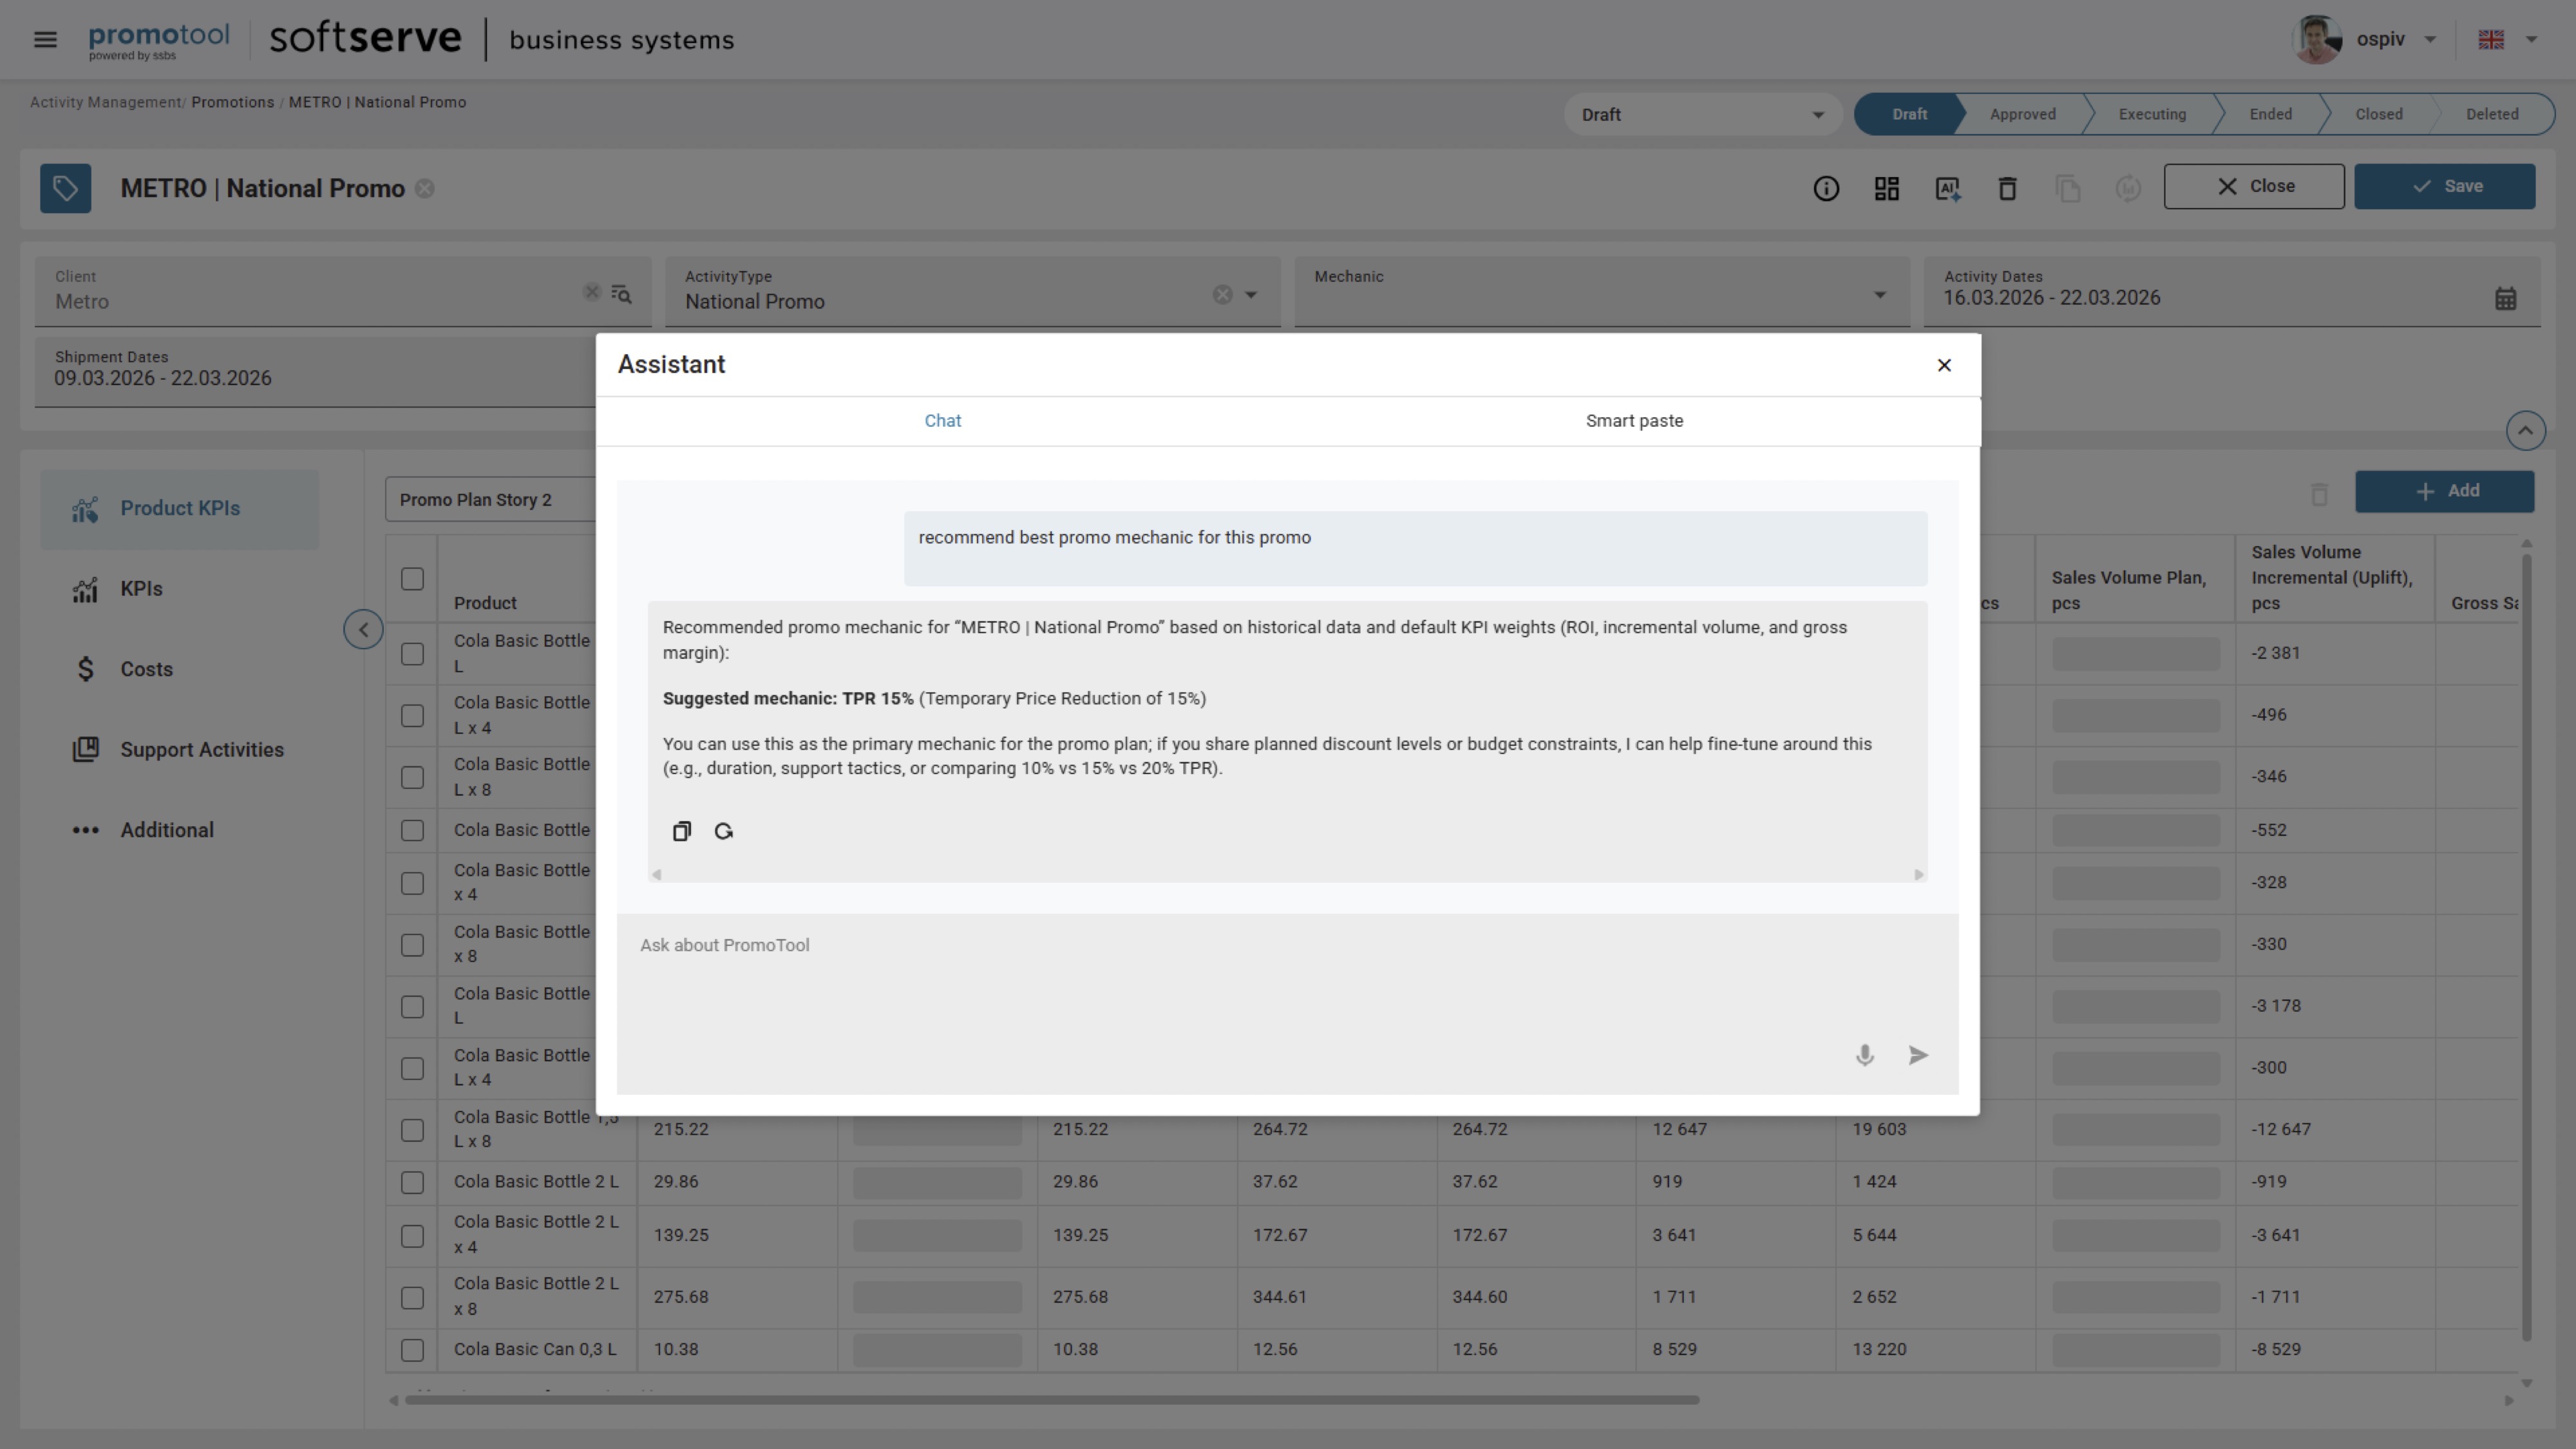Toggle the select-all checkbox in the table header
Viewport: 2576px width, 1449px height.
412,579
